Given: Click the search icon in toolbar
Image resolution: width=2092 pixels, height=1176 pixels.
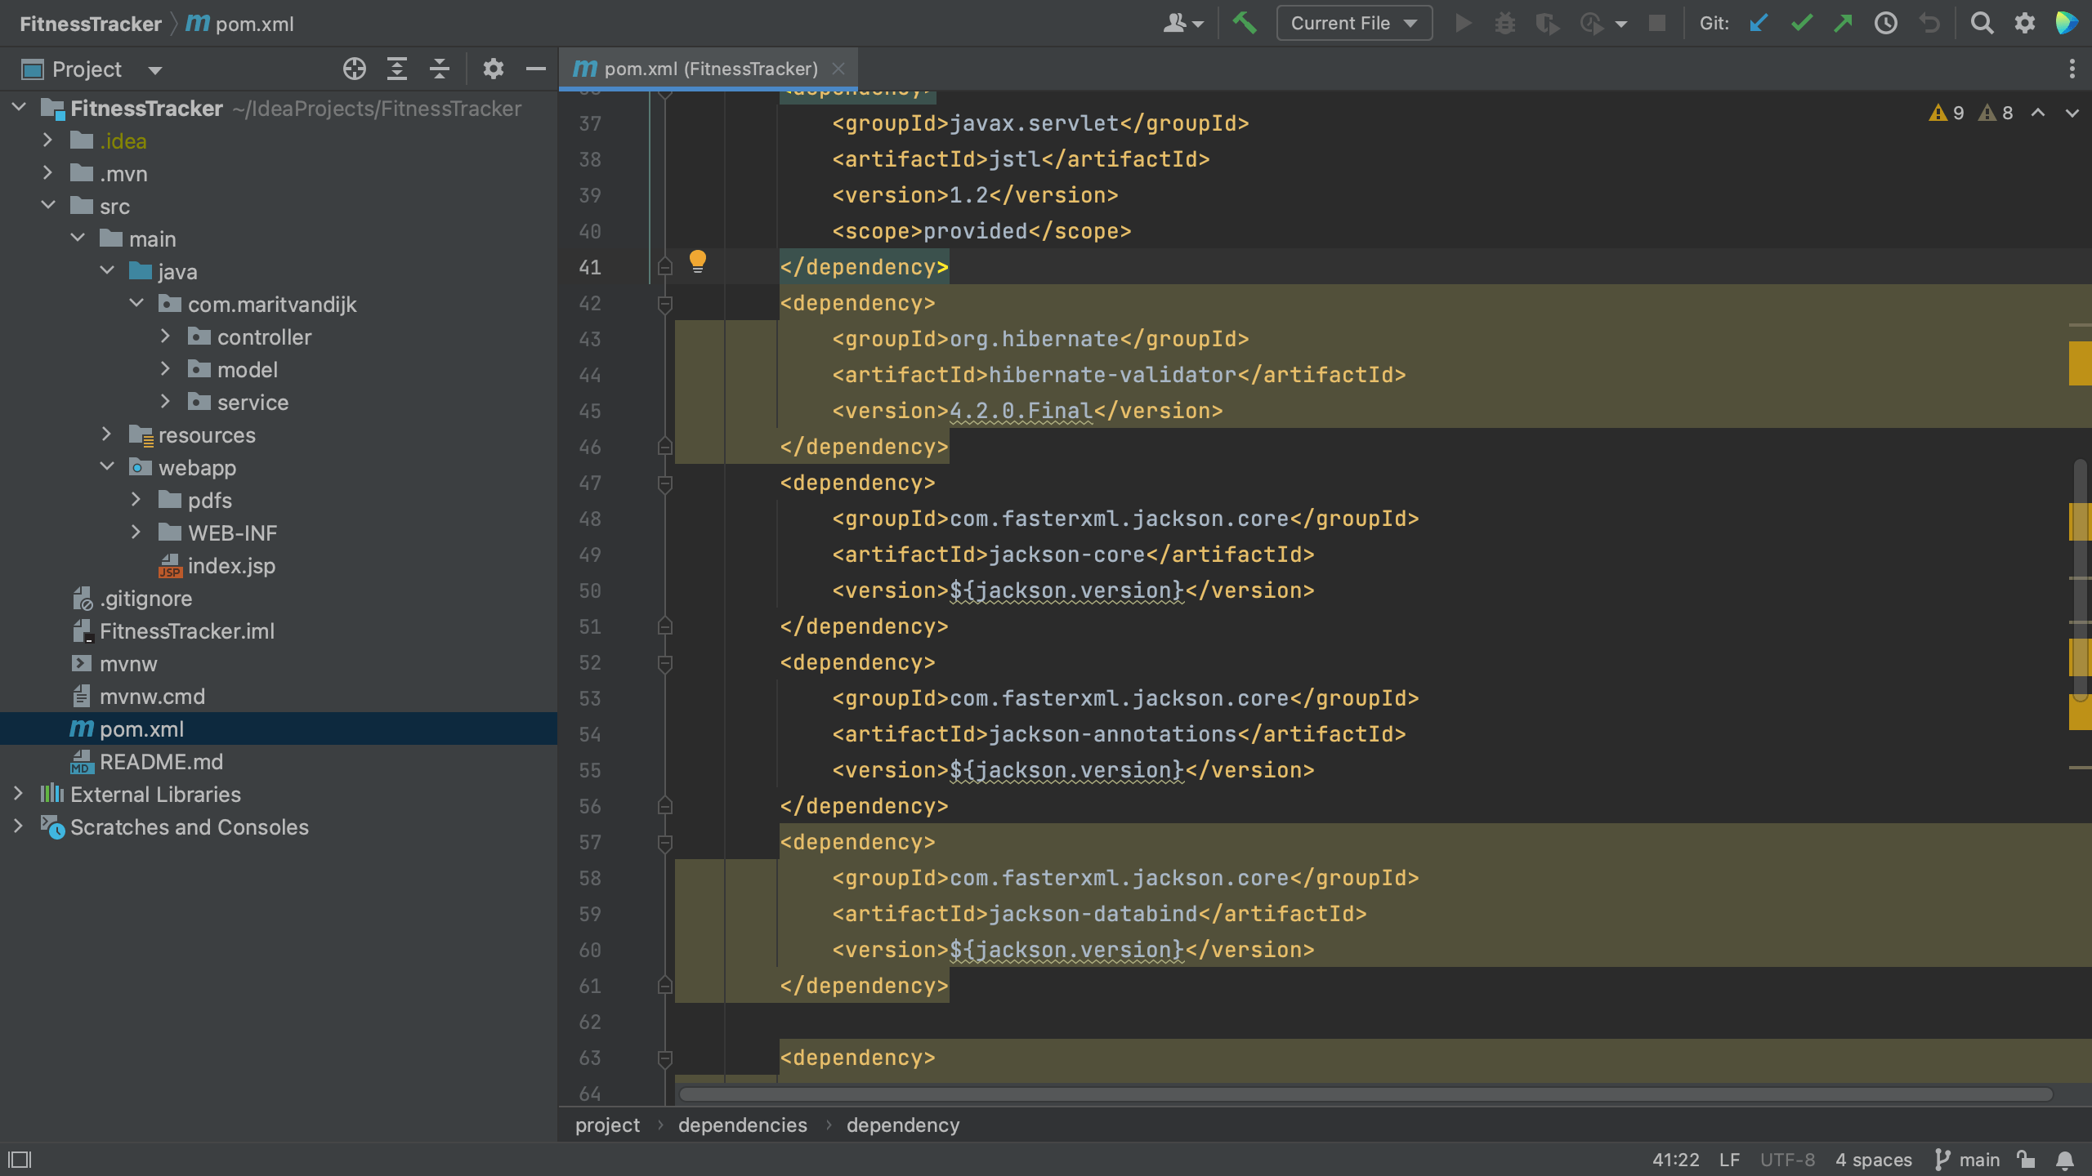Looking at the screenshot, I should point(1982,23).
